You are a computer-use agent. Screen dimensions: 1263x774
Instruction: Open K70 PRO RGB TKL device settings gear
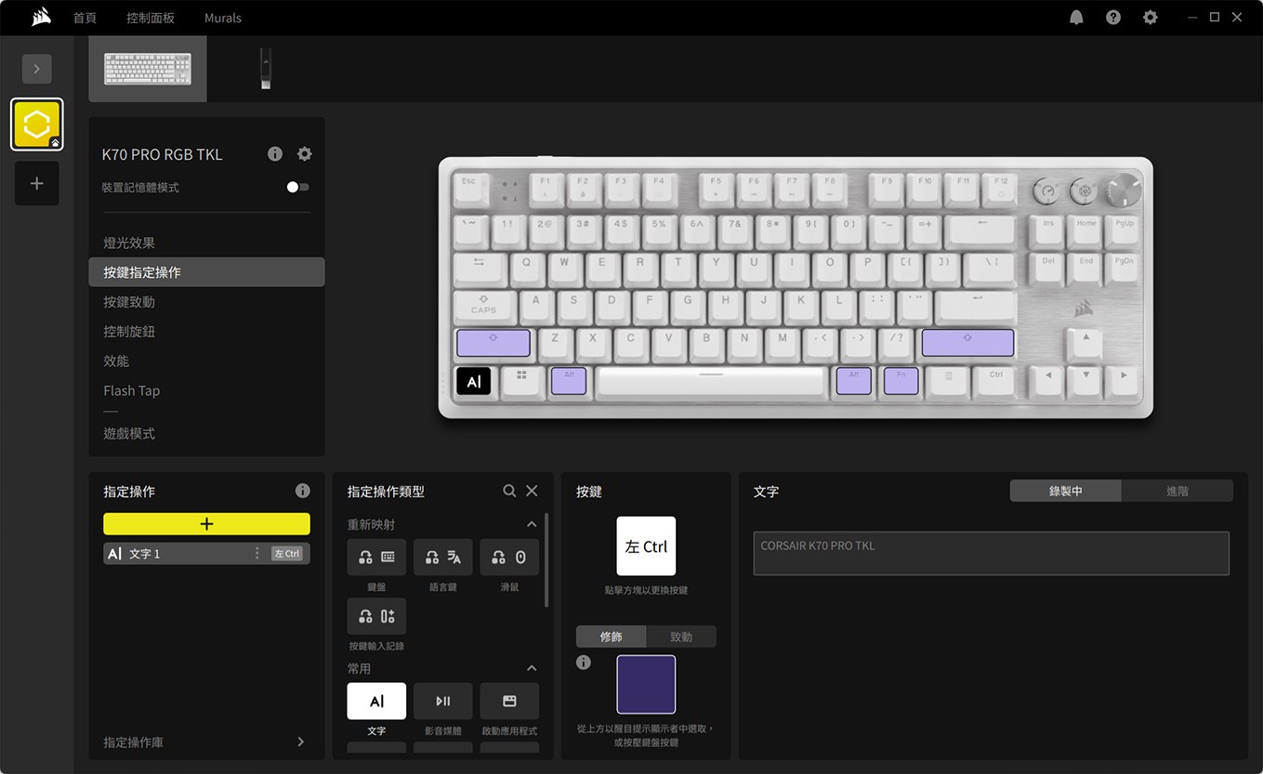(305, 154)
